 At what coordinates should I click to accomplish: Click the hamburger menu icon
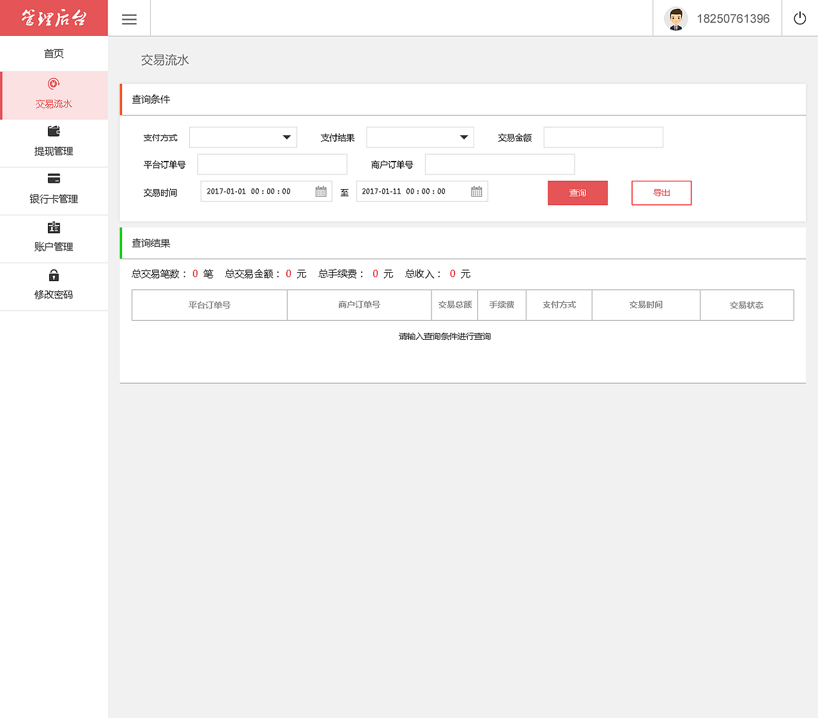point(129,19)
